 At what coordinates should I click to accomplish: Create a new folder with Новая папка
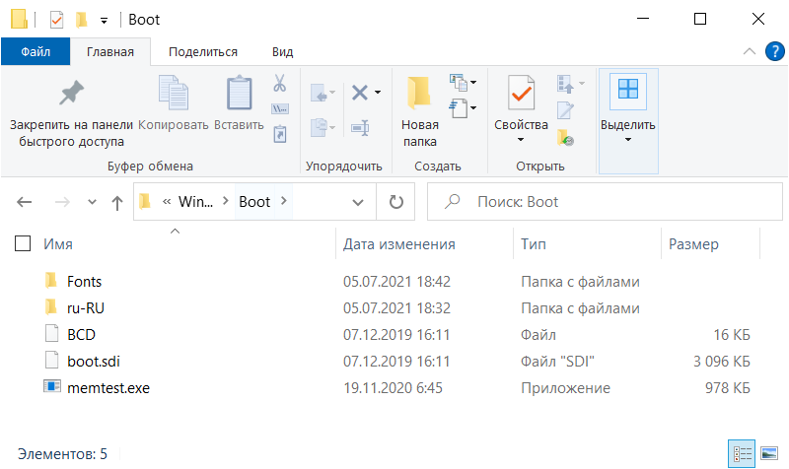pyautogui.click(x=420, y=111)
